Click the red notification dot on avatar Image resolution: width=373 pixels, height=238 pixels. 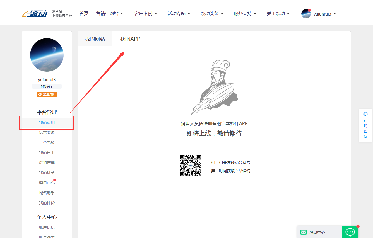point(309,10)
